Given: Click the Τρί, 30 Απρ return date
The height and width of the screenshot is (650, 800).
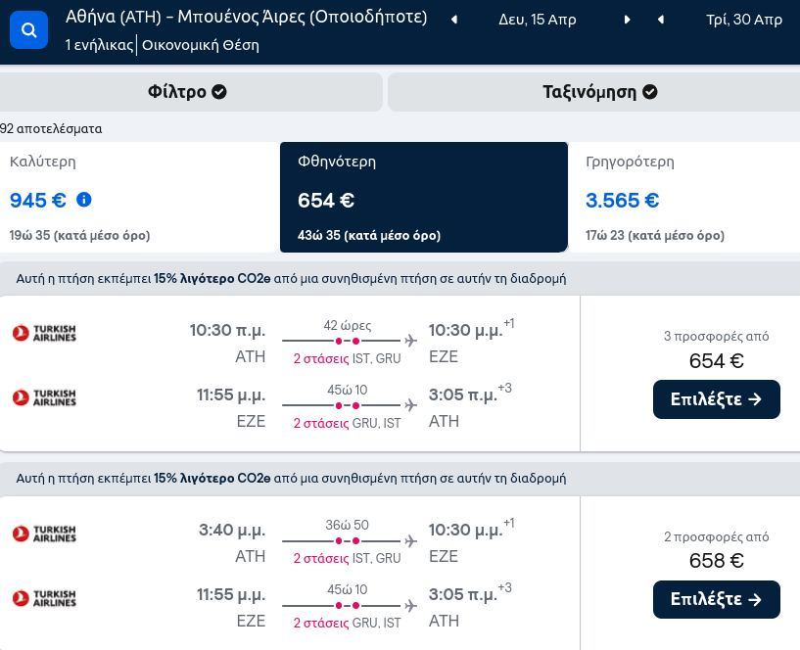Looking at the screenshot, I should (743, 20).
